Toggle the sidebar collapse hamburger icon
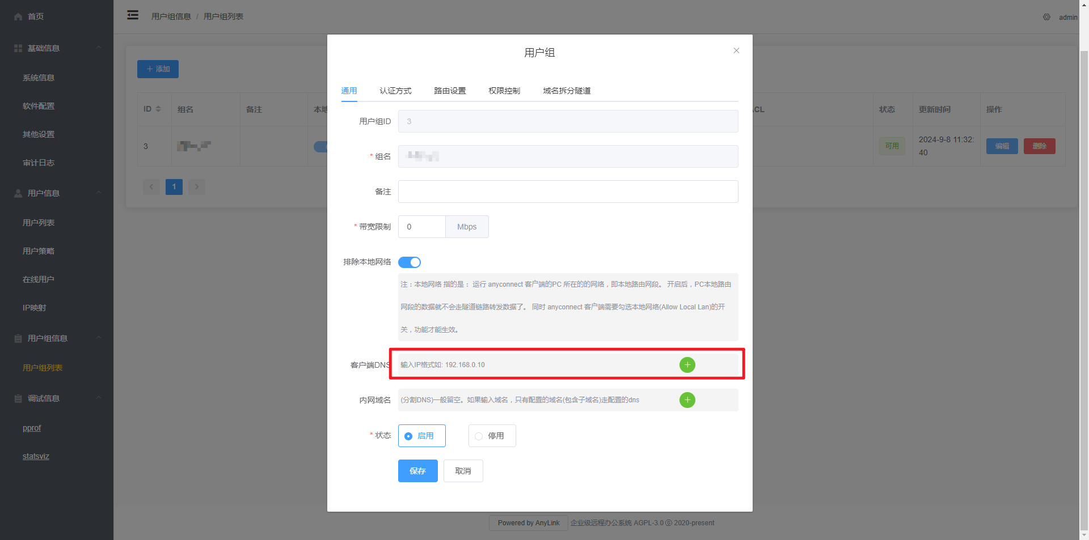This screenshot has height=540, width=1089. click(133, 15)
